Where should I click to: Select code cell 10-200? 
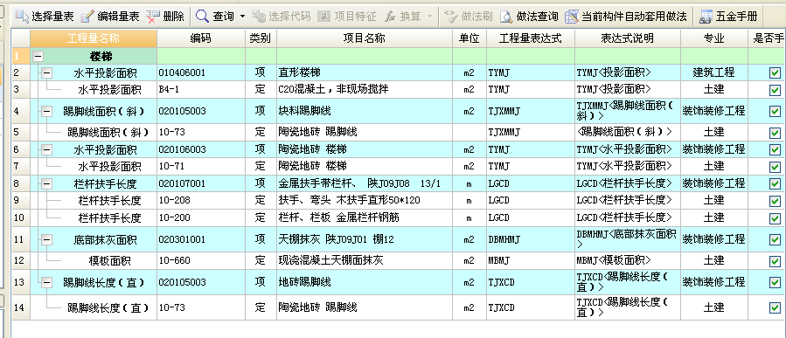(201, 217)
